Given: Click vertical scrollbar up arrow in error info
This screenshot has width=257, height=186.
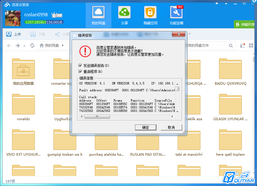Looking at the screenshot, I should 177,84.
